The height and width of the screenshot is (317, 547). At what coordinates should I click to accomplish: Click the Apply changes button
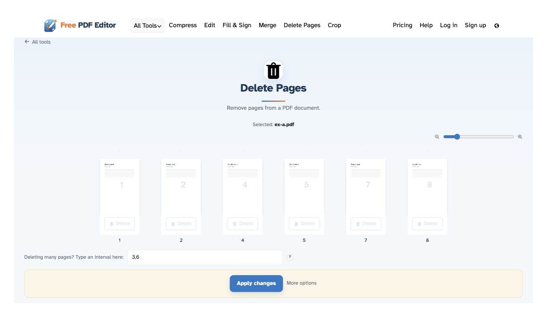pos(256,283)
